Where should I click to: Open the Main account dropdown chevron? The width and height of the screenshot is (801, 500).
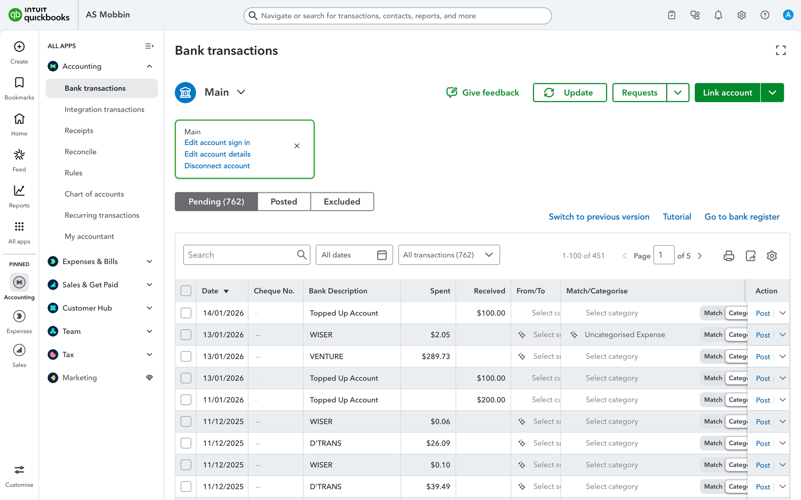tap(241, 92)
